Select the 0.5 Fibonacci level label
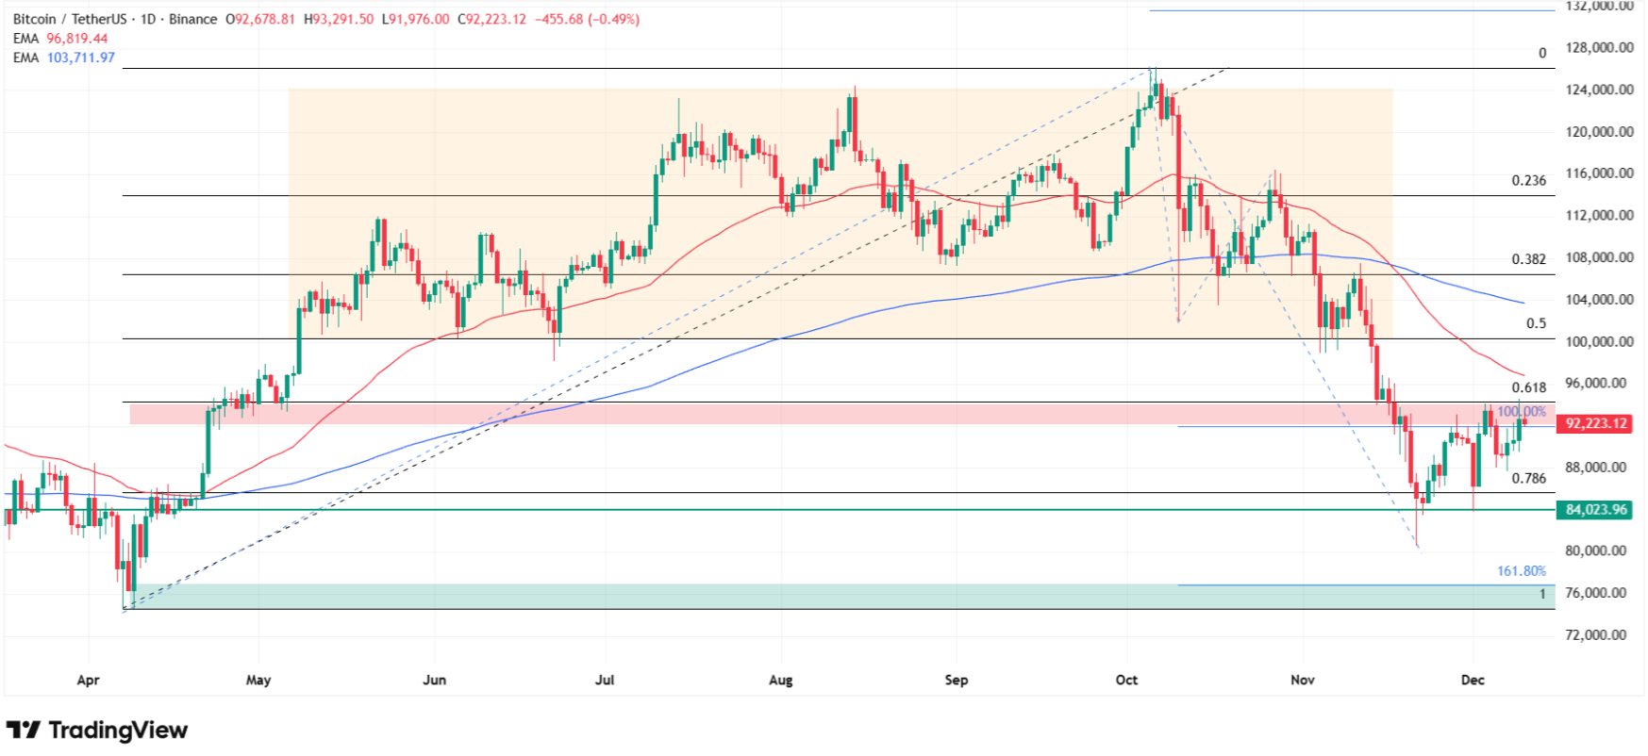 coord(1537,323)
